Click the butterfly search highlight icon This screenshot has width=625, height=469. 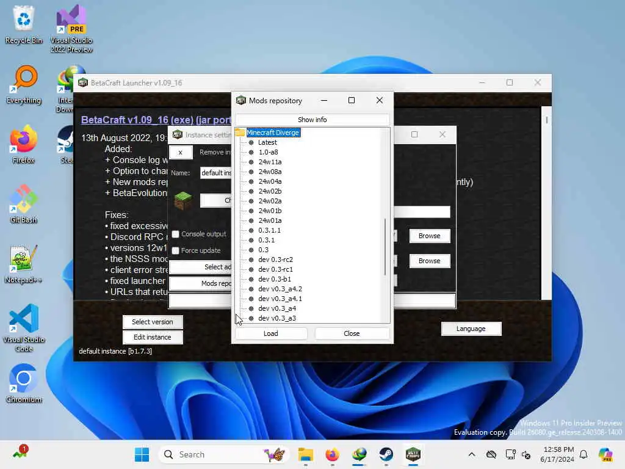coord(274,454)
